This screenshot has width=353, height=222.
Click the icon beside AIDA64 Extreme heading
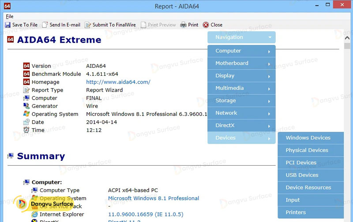10,40
